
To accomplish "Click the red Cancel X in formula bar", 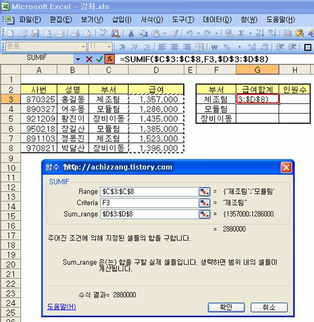I will (x=89, y=59).
